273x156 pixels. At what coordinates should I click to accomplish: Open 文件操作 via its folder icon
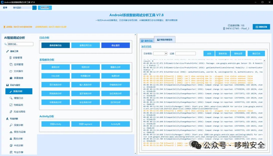click(11, 71)
